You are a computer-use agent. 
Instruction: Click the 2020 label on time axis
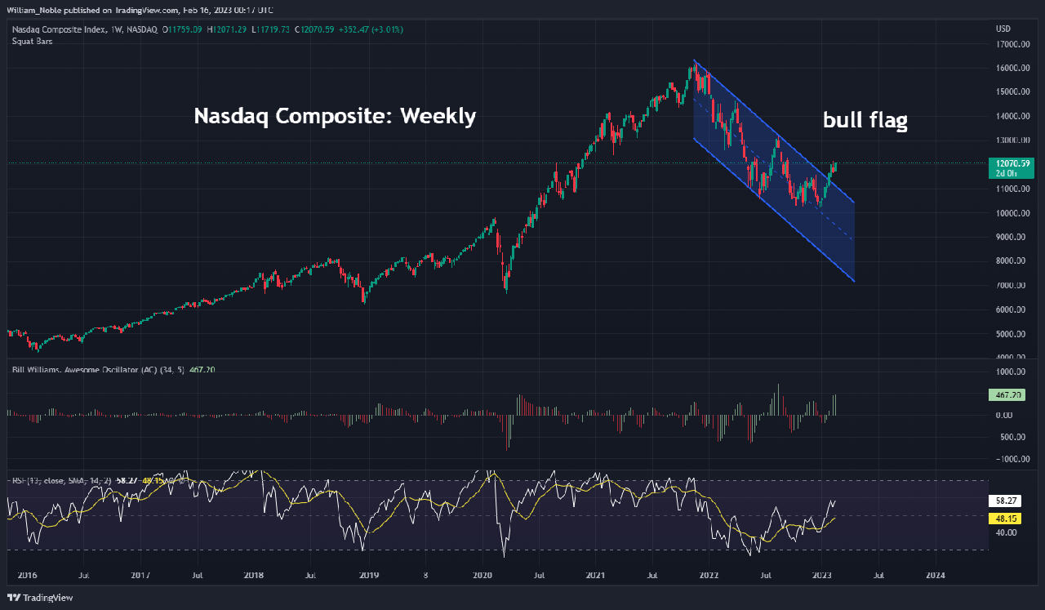coord(482,575)
